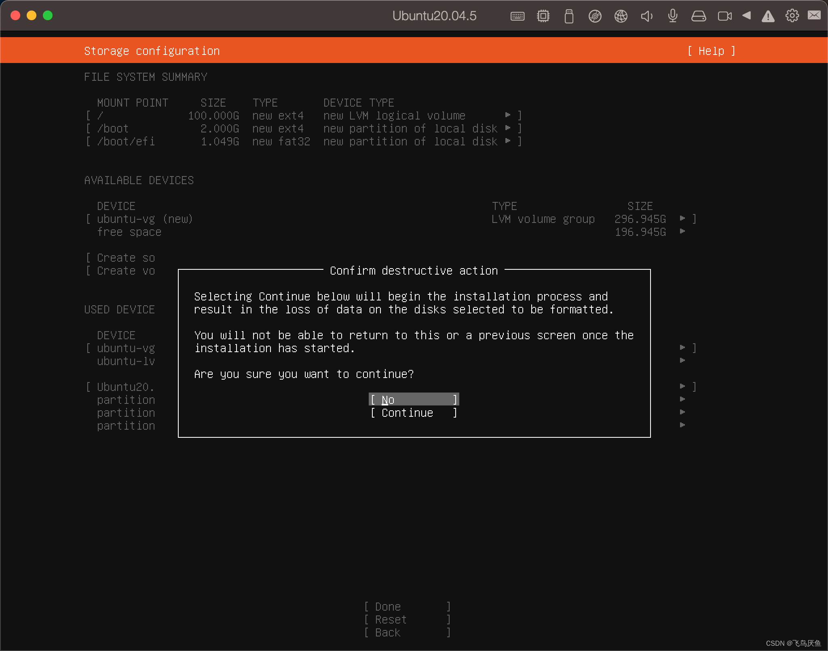This screenshot has width=828, height=651.
Task: Click the network globe icon
Action: 621,16
